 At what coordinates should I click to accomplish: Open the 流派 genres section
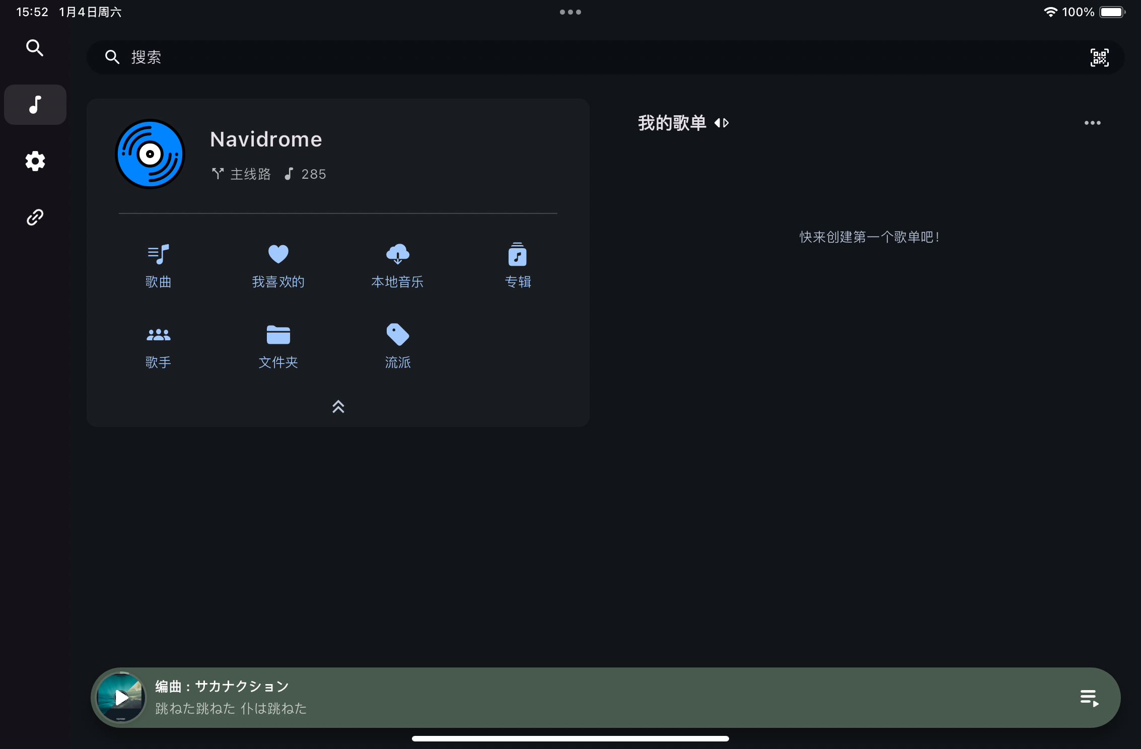click(397, 346)
